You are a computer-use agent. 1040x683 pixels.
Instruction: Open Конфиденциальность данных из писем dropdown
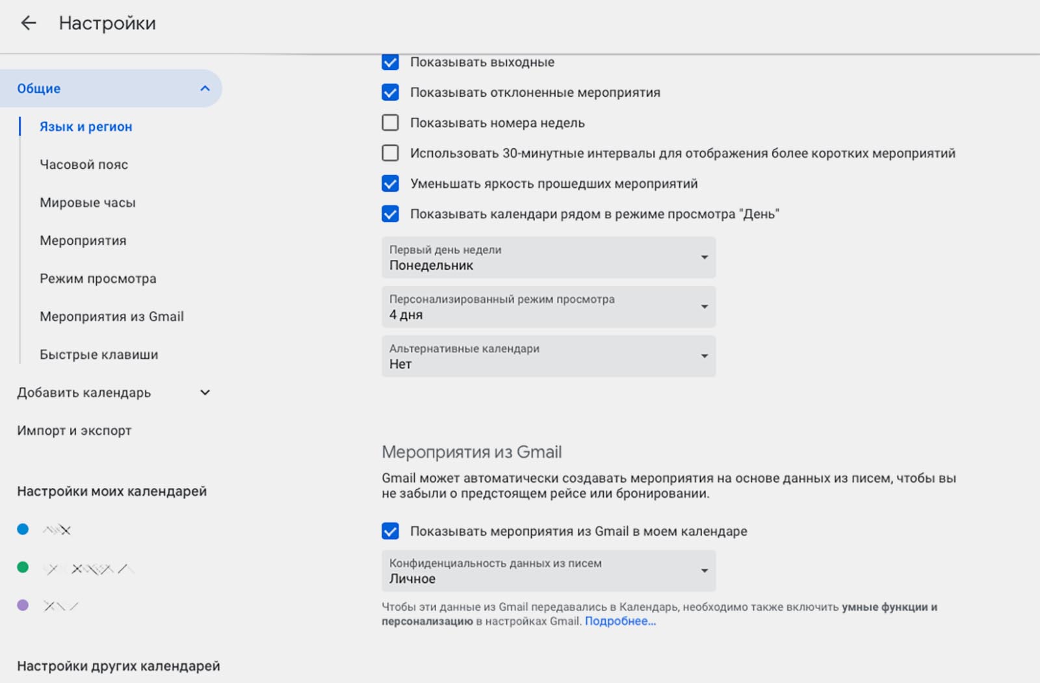pyautogui.click(x=548, y=571)
